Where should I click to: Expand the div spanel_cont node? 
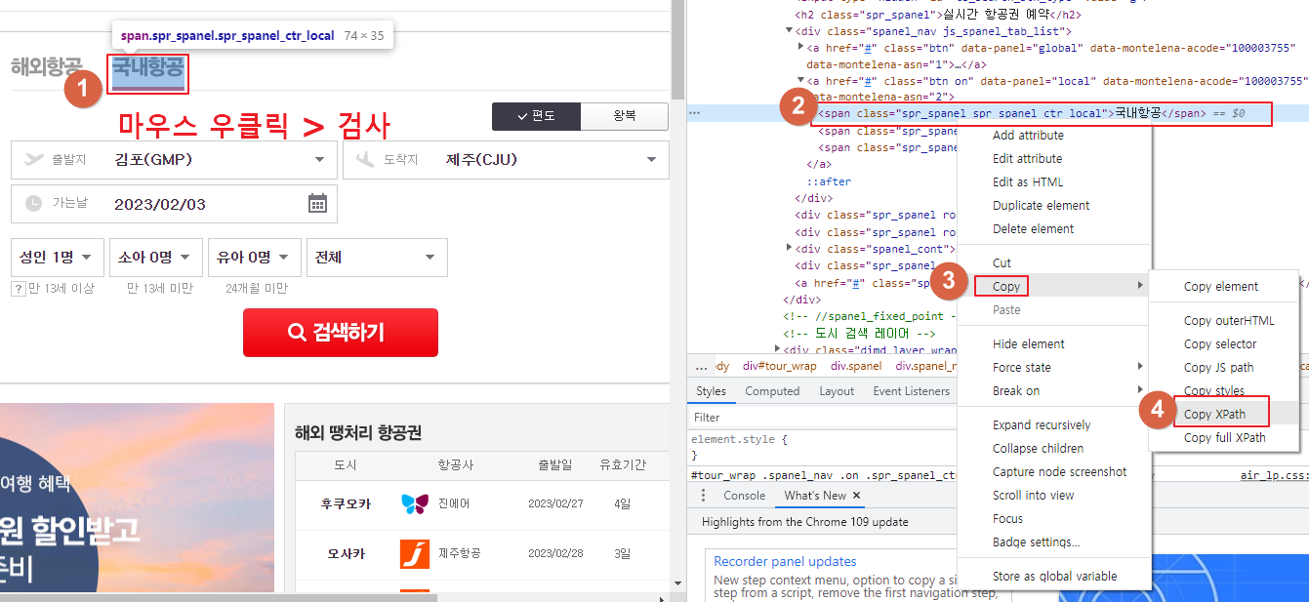tap(790, 248)
